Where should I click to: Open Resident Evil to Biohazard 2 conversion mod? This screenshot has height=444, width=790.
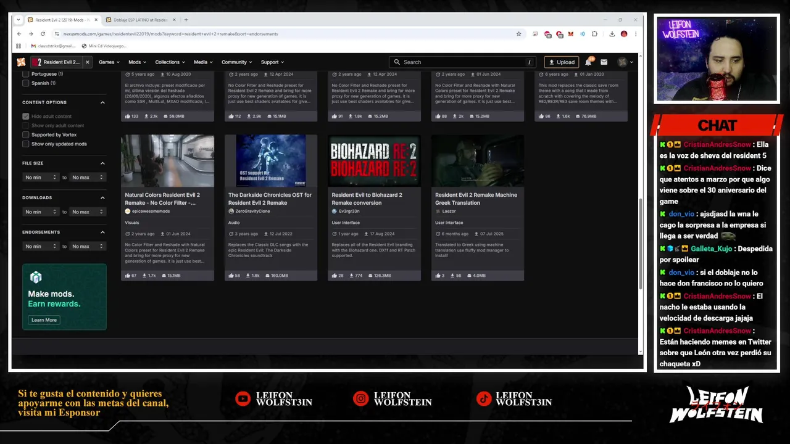[x=367, y=199]
